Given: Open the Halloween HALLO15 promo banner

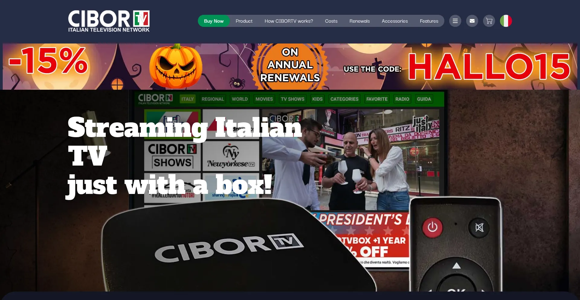Looking at the screenshot, I should pyautogui.click(x=290, y=66).
